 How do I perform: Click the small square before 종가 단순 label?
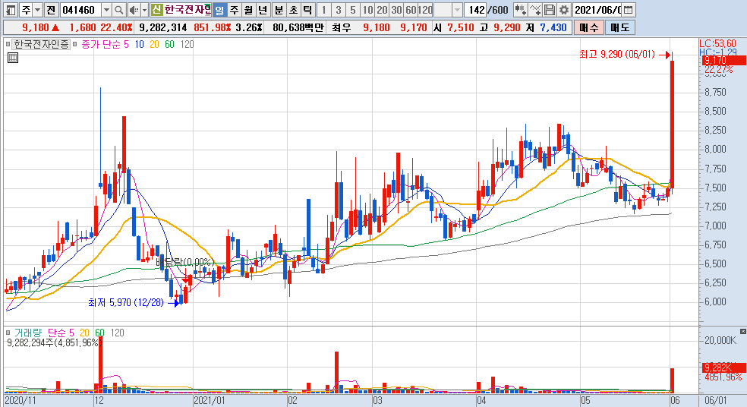point(75,44)
